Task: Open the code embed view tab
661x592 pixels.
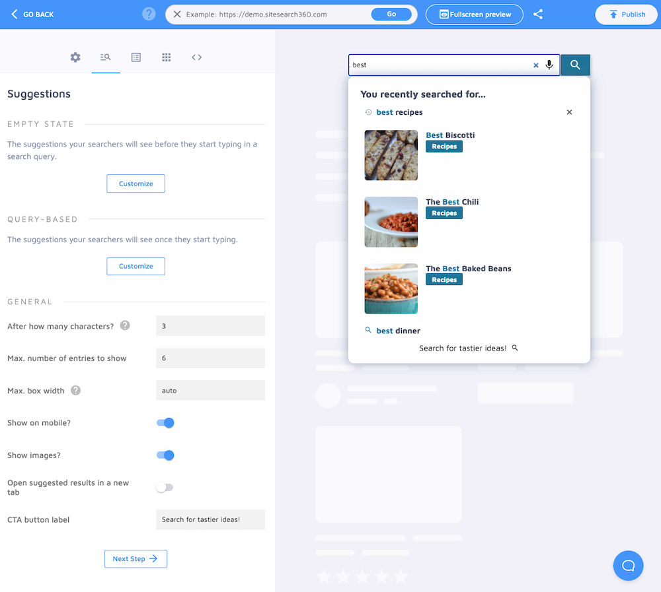Action: click(196, 57)
